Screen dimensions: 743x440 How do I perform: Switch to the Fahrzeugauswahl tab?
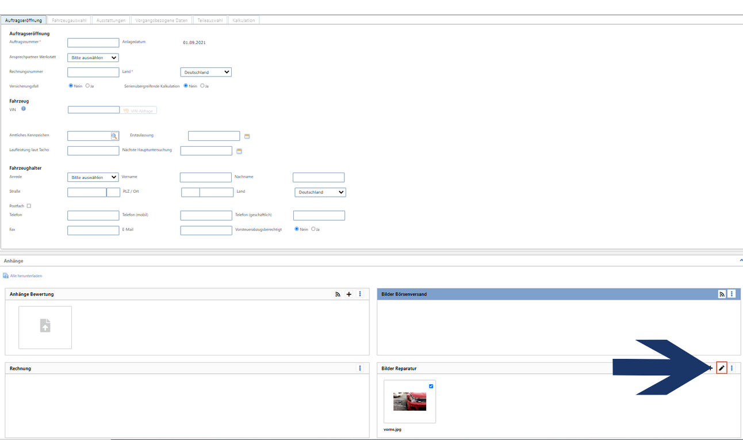coord(69,20)
